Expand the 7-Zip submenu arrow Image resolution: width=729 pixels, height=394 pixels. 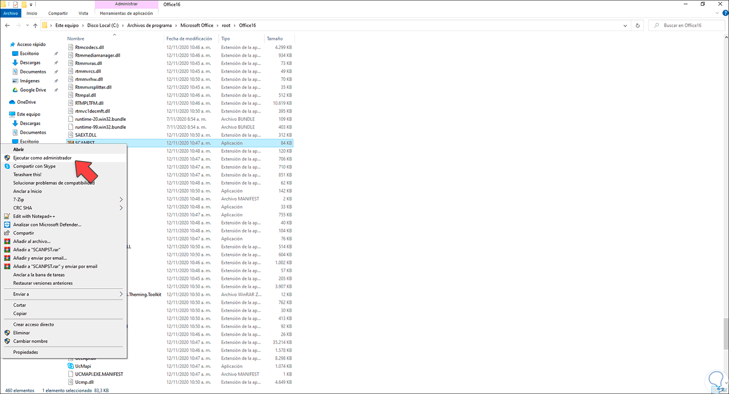121,199
